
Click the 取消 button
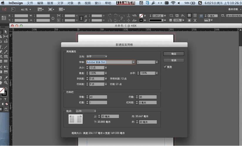click(x=174, y=60)
